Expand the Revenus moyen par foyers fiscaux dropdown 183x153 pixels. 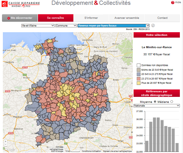click(x=114, y=25)
